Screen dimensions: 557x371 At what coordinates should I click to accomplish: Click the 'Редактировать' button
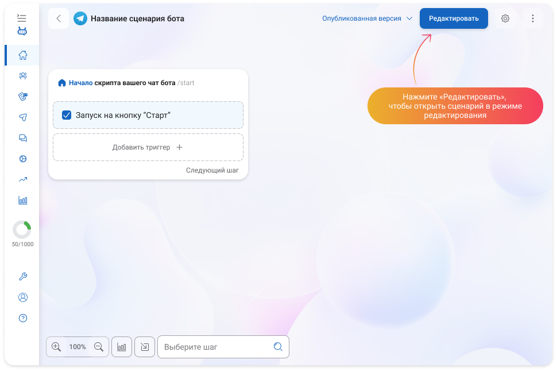click(x=454, y=18)
